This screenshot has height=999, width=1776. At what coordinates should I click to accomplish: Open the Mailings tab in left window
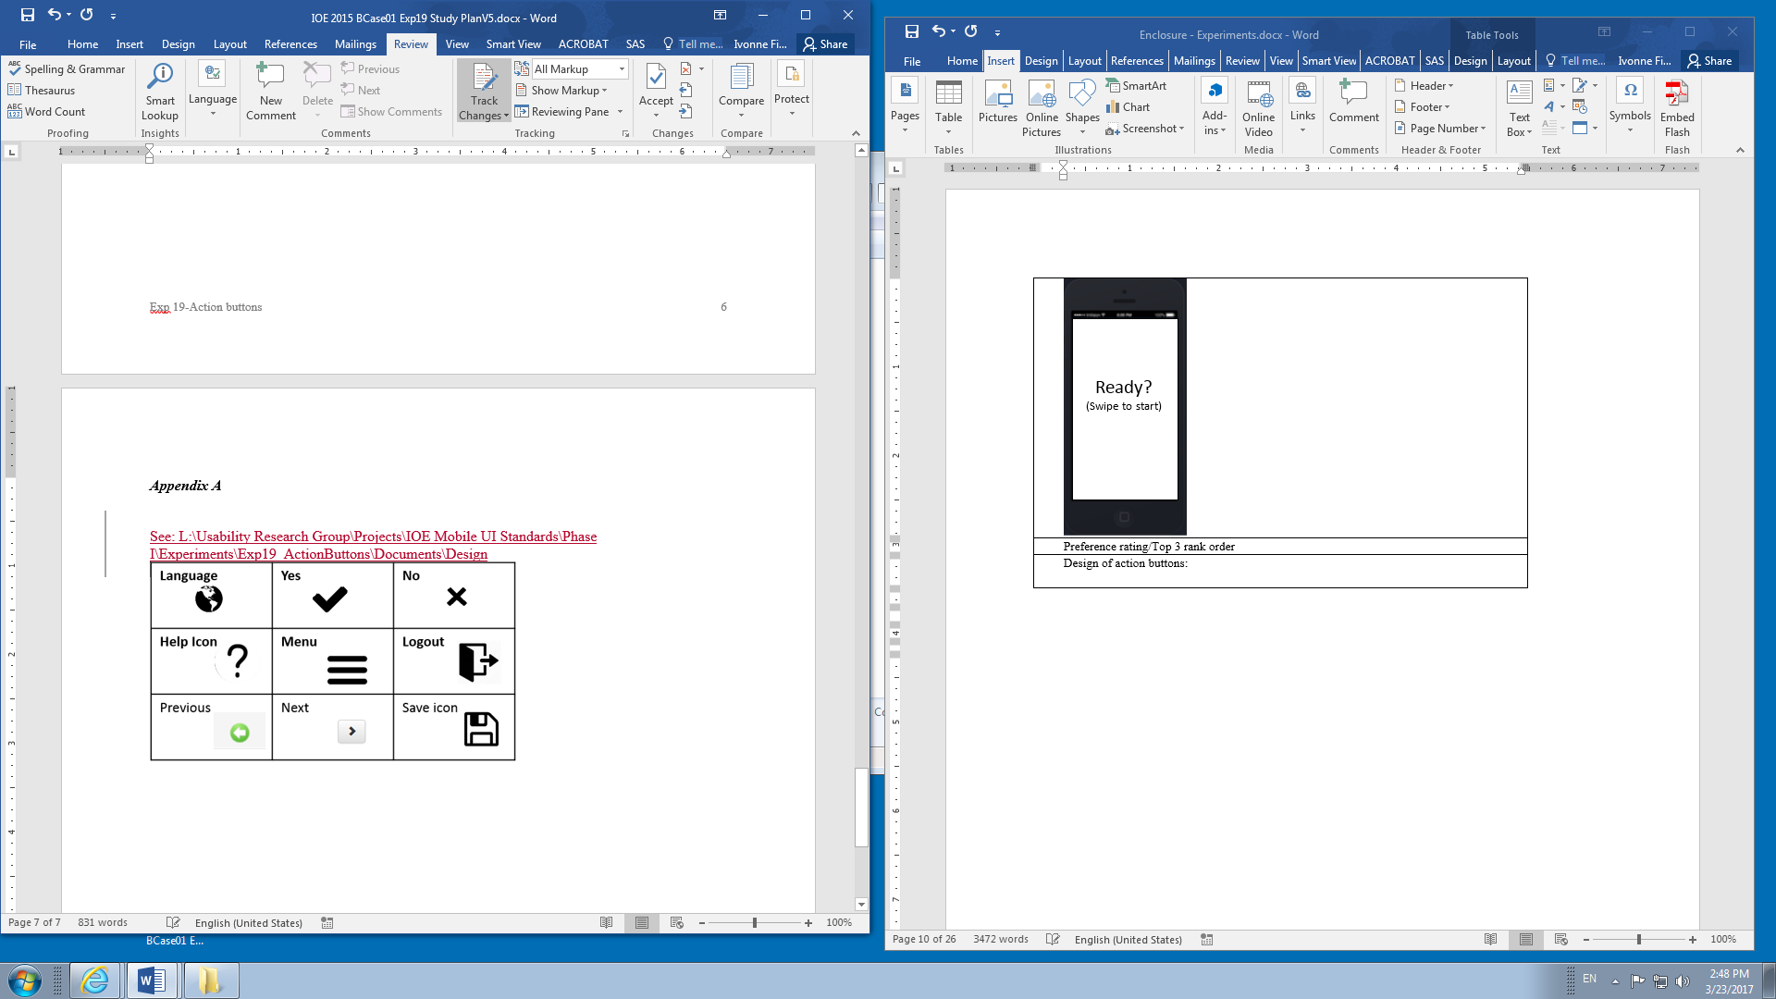355,44
